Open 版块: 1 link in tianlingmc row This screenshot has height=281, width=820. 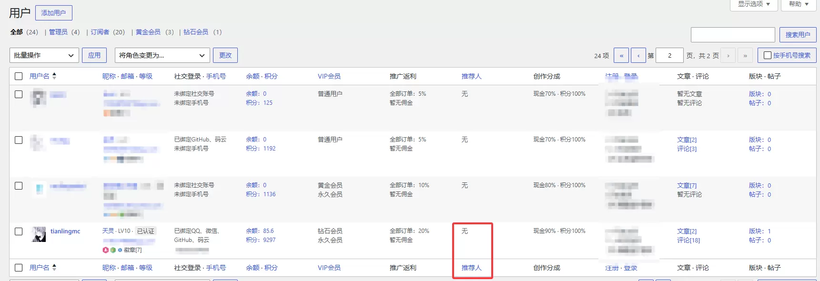[760, 231]
